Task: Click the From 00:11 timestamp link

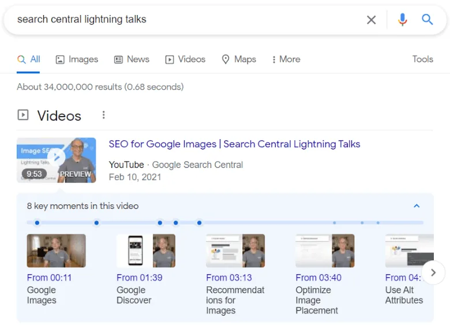Action: 49,277
